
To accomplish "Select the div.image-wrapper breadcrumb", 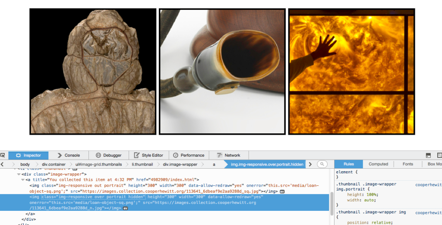I will coord(180,164).
